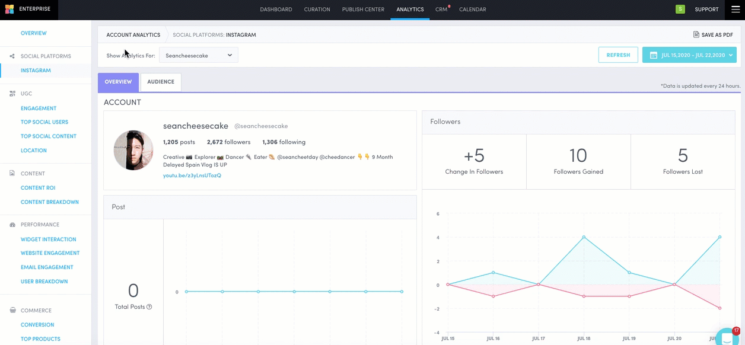Open the Jul 15–Jul 22 date range picker
The width and height of the screenshot is (745, 345).
(689, 55)
